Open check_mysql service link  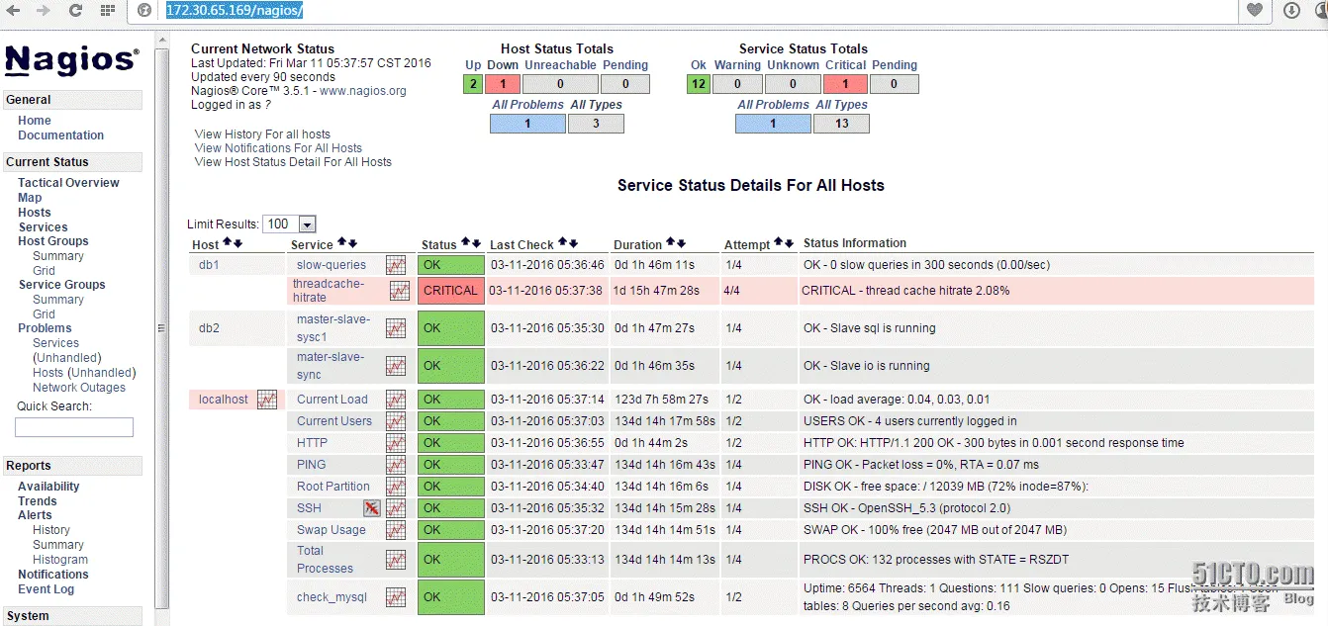pyautogui.click(x=332, y=597)
